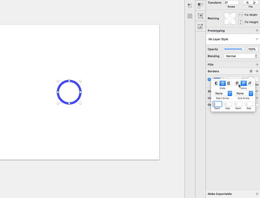Click the circle's right-middle selection handle

(x=81, y=92)
